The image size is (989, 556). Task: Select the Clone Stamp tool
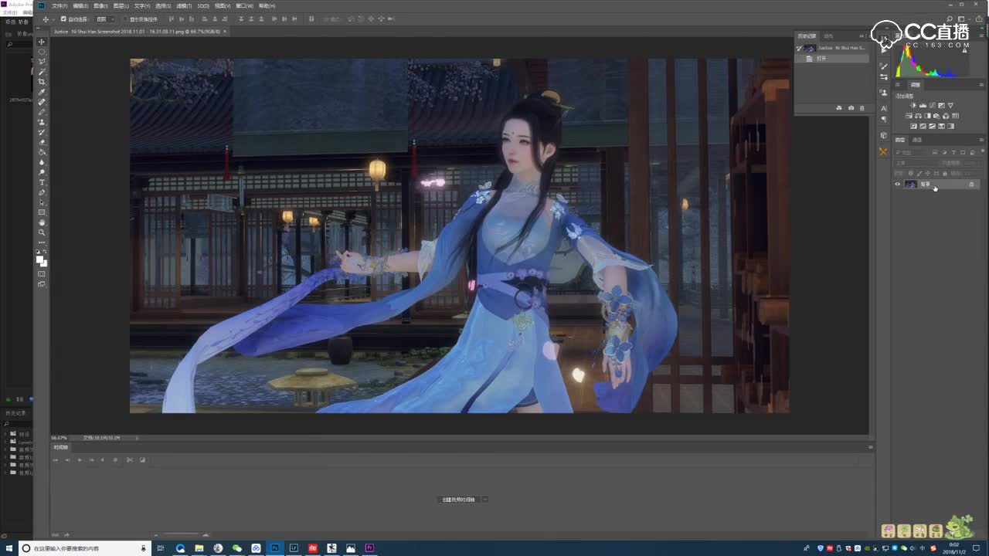42,122
